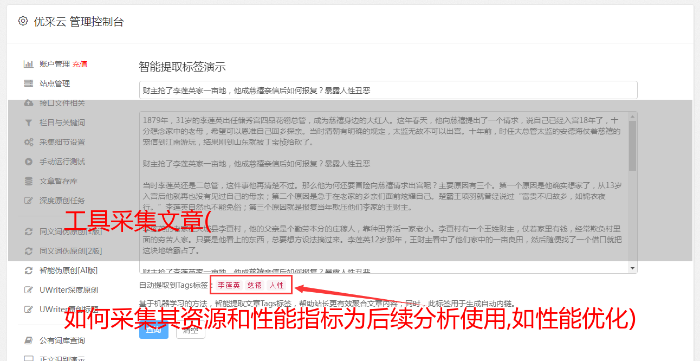
Task: Open 深度原创任务 sidebar entry
Action: coord(62,201)
